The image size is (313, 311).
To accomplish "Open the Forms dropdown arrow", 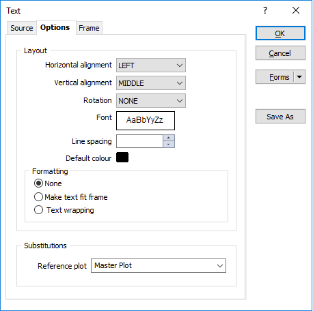I will (299, 77).
